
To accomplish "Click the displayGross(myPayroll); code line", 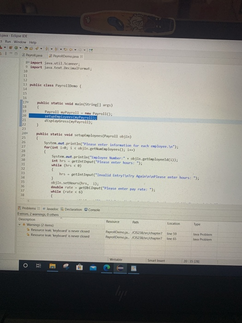I will coord(68,122).
